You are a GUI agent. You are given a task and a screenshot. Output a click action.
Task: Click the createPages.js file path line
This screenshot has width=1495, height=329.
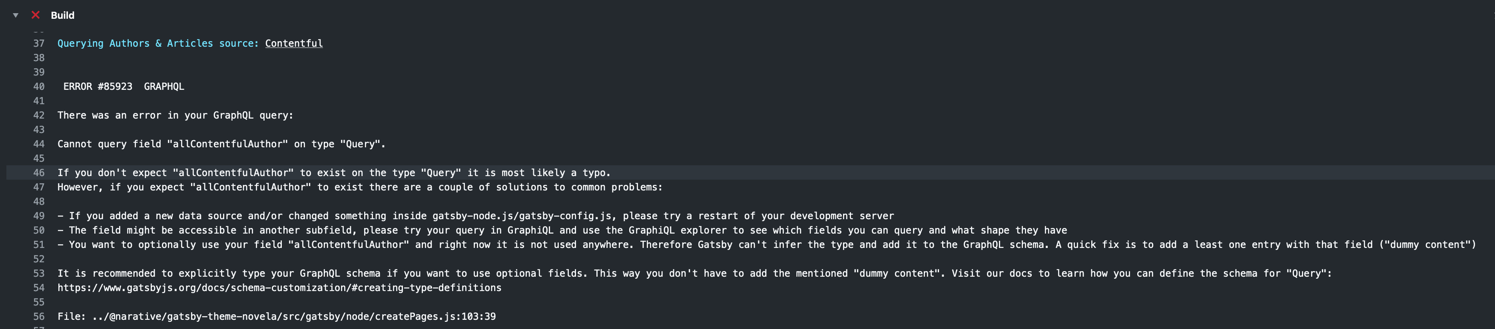(276, 317)
